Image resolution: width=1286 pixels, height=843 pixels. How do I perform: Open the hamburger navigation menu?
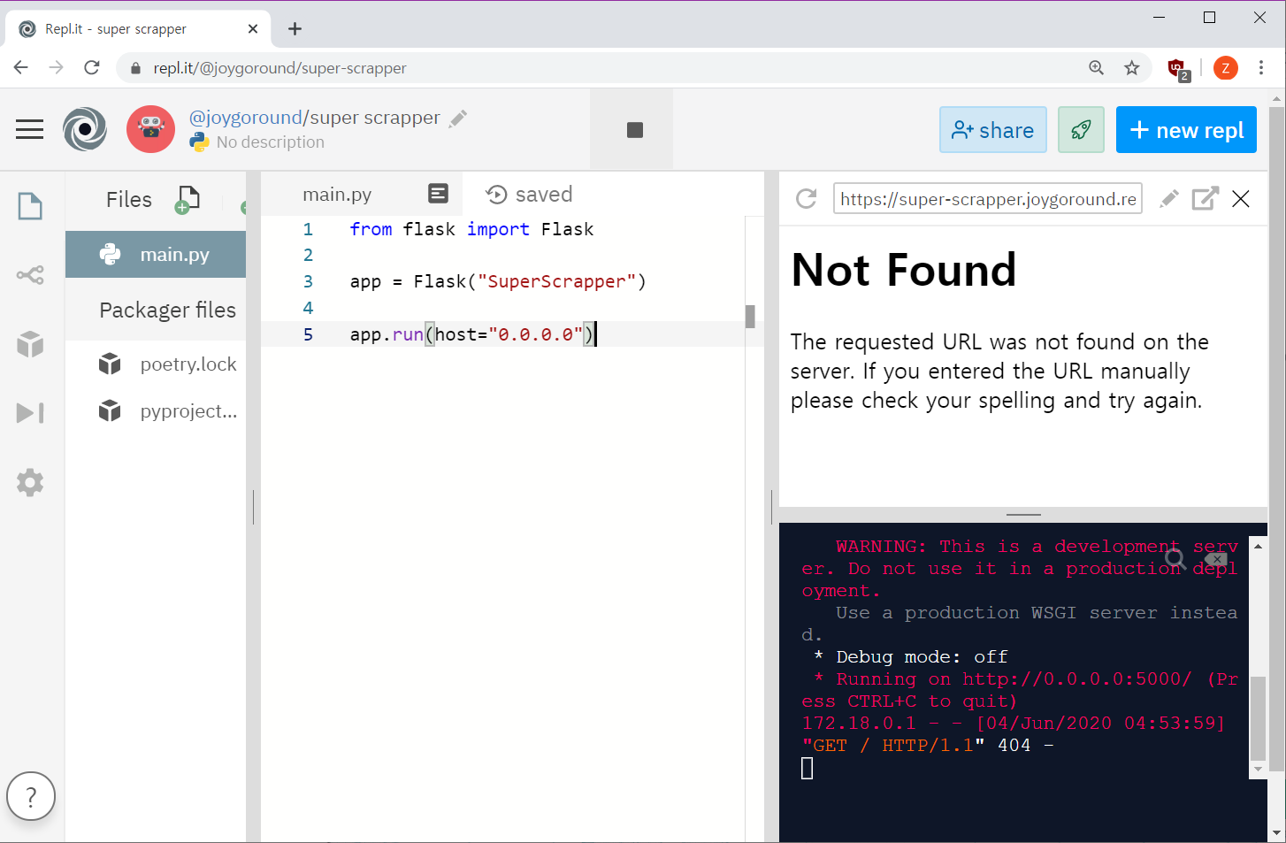29,129
